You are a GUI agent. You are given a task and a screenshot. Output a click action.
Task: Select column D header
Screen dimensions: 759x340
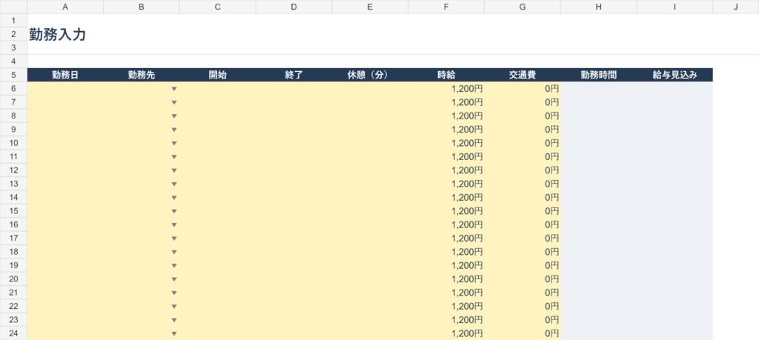point(294,7)
